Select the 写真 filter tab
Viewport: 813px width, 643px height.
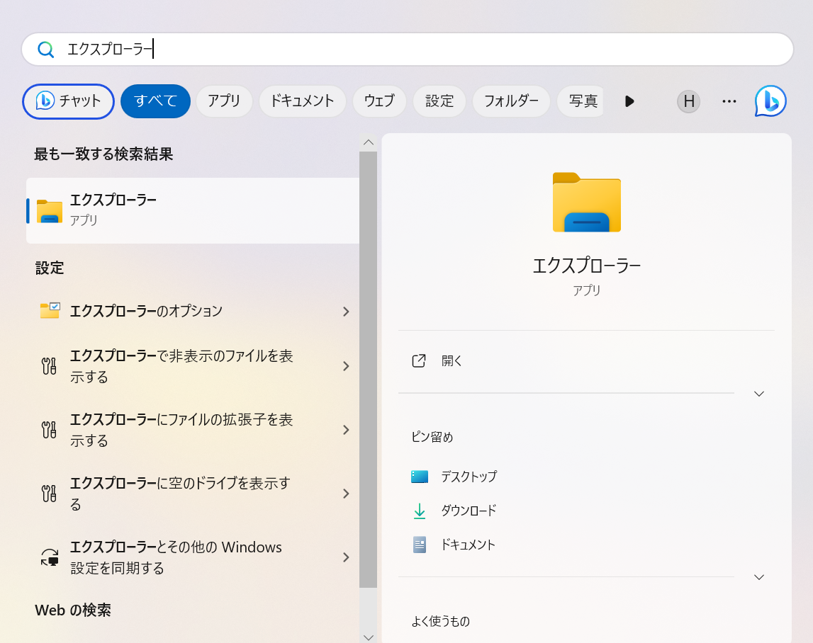tap(581, 101)
